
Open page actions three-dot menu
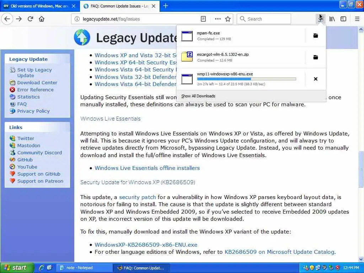pyautogui.click(x=218, y=19)
